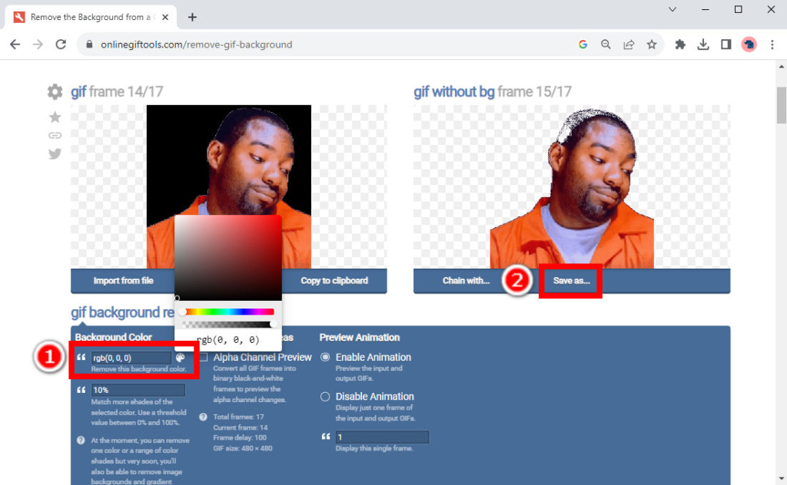Open the browser Downloads icon
This screenshot has height=485, width=787.
coord(702,45)
